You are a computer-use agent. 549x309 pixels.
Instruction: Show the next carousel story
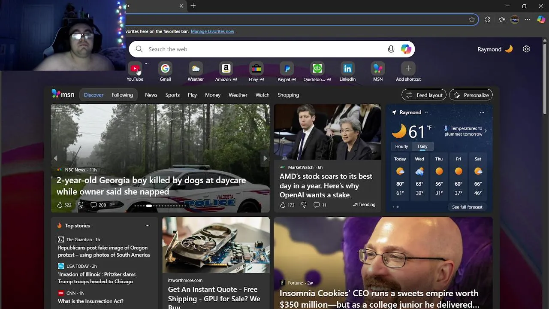point(265,158)
